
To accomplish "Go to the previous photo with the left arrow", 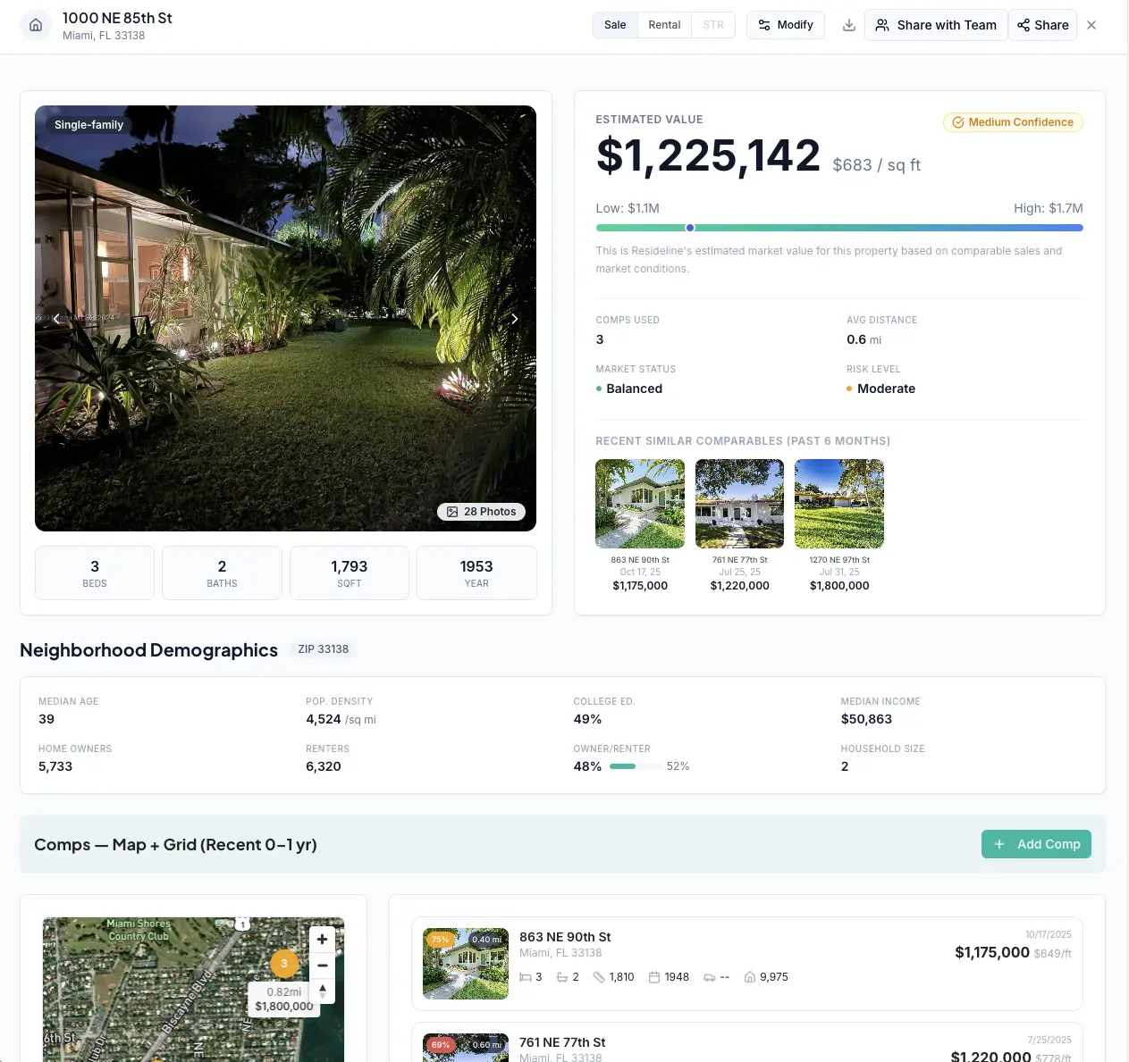I will pos(56,319).
